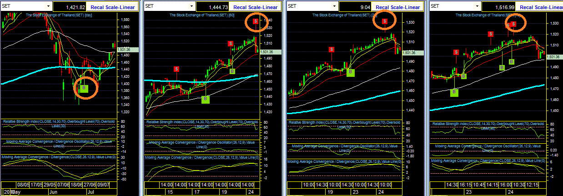Select the lower Sell marker in the 9.04 chart
The image size is (563, 196).
(332, 49)
